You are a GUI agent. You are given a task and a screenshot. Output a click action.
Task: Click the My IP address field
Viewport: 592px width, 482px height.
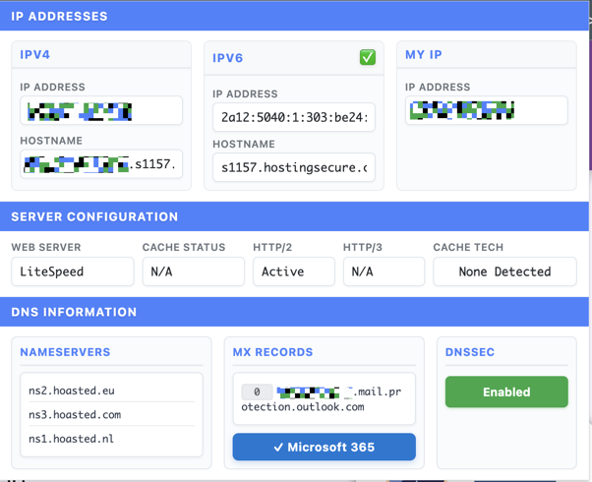(486, 110)
